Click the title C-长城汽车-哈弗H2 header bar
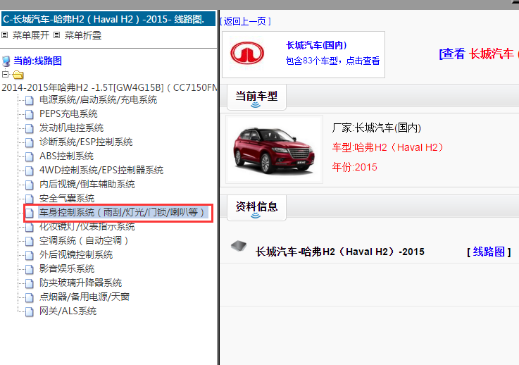The height and width of the screenshot is (365, 519). 108,19
